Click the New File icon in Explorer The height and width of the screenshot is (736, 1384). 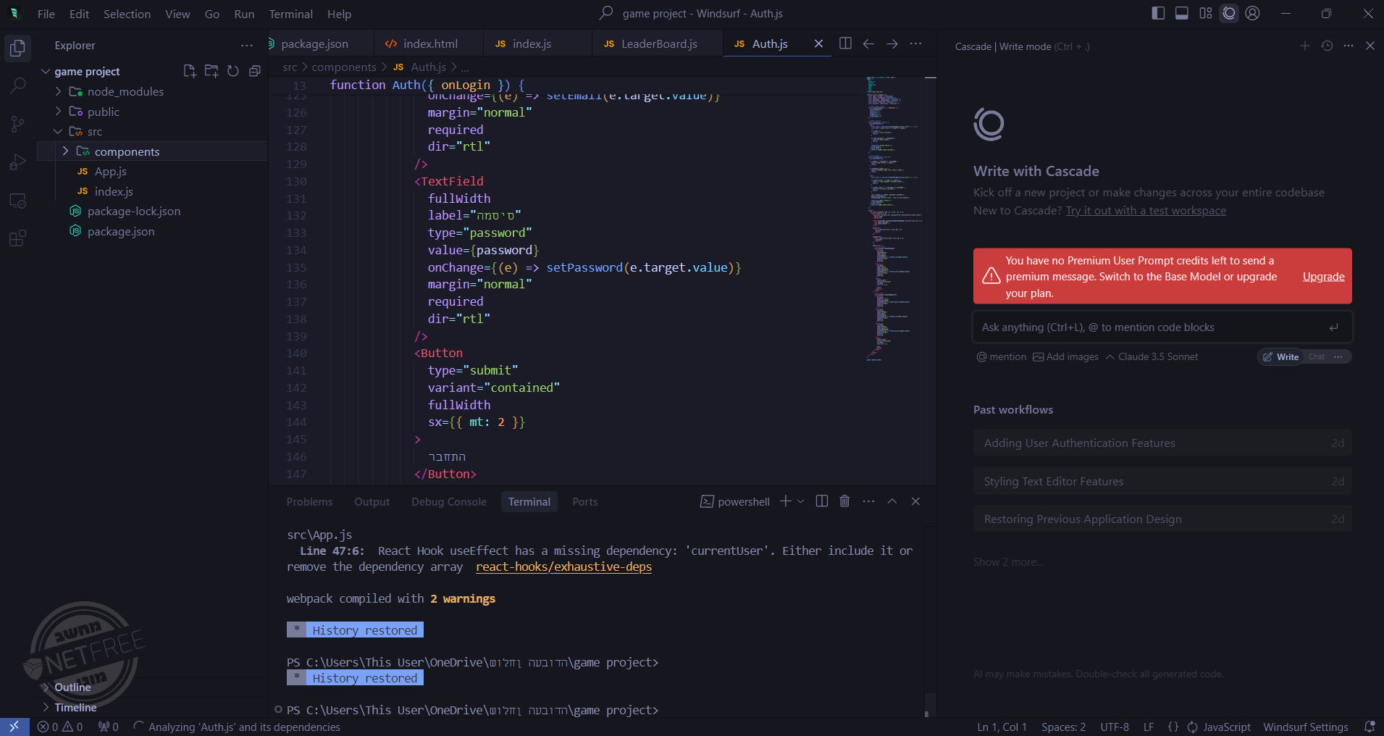pos(190,71)
